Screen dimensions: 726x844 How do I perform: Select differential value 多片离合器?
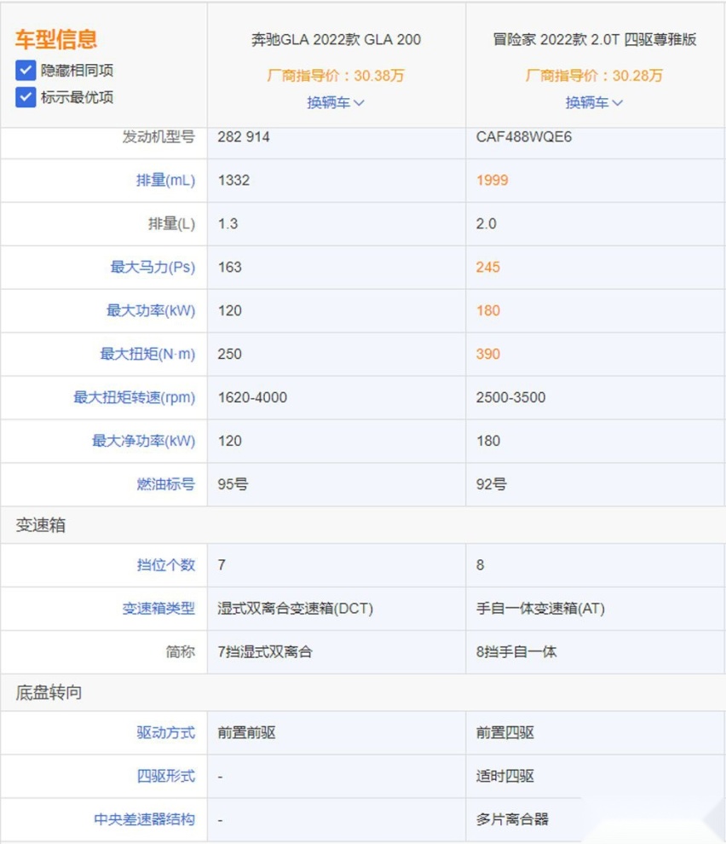coord(512,819)
